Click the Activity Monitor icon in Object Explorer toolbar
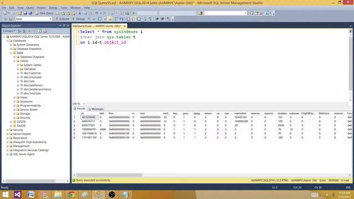Screen dimensions: 354x199 pos(45,31)
